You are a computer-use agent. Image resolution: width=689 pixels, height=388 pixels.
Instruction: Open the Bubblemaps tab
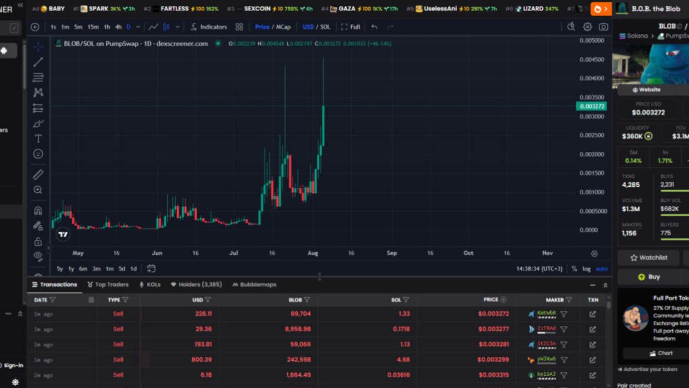coord(254,285)
